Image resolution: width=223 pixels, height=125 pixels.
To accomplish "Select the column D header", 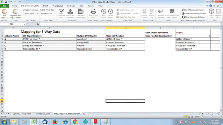I will click(126, 28).
